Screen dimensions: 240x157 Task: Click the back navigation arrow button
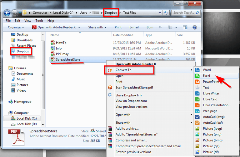click(x=7, y=13)
